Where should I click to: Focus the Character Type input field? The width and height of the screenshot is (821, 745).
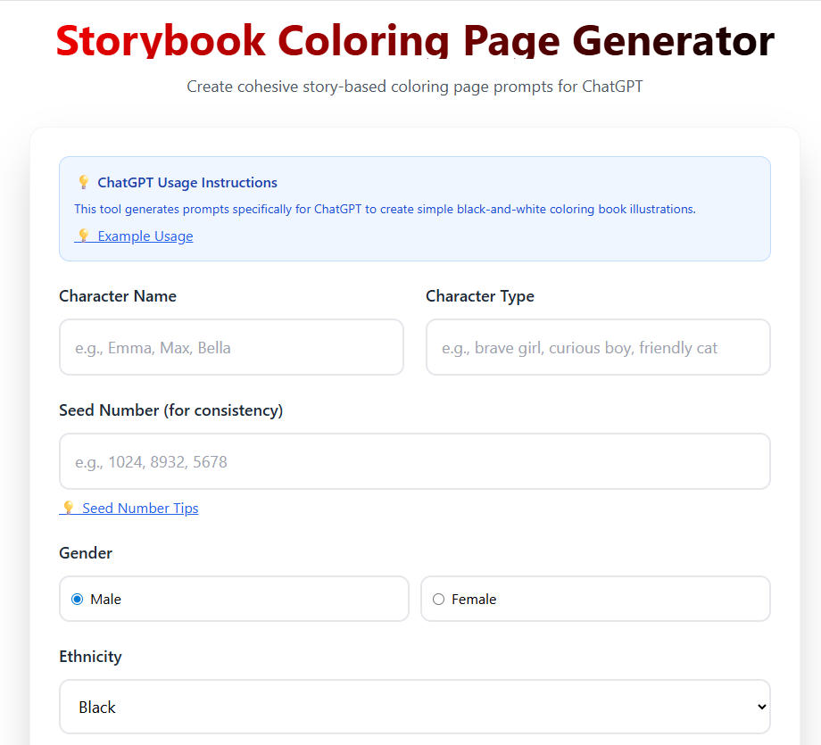point(598,347)
